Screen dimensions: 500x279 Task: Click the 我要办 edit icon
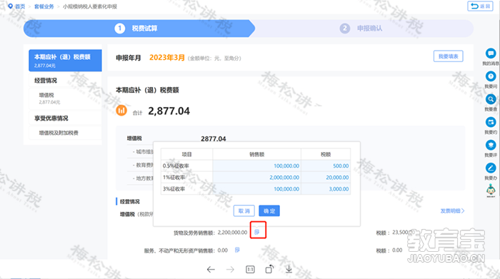point(491,168)
